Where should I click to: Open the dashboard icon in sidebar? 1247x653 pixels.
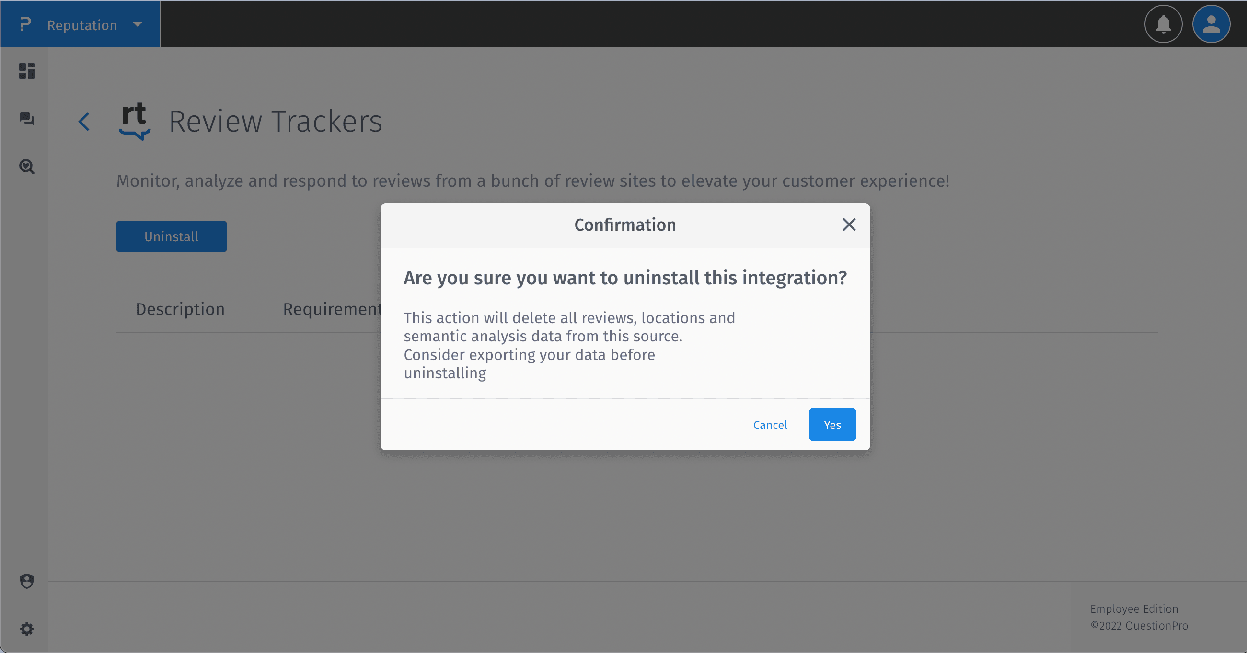pos(27,71)
